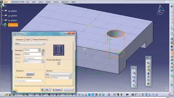The width and height of the screenshot is (174, 98).
Task: Select the Thickness tool
Action: 148,77
